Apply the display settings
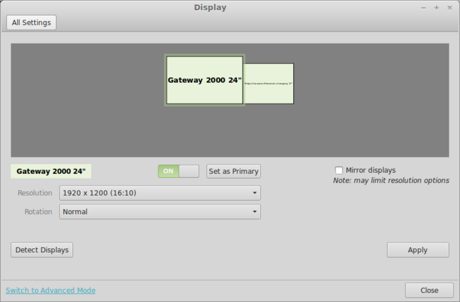The image size is (460, 302). pos(418,250)
